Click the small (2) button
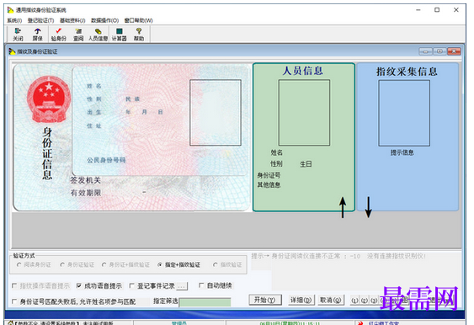The width and height of the screenshot is (474, 325). point(365,301)
